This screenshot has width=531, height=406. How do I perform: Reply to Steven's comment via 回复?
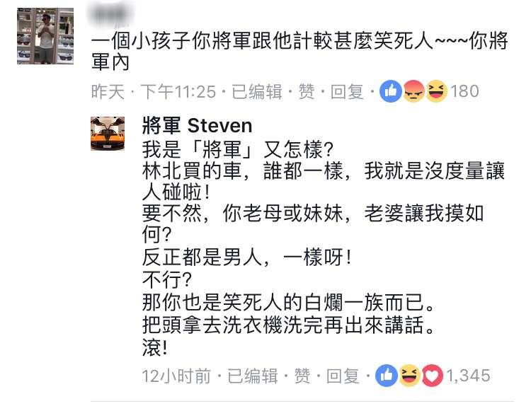[343, 376]
